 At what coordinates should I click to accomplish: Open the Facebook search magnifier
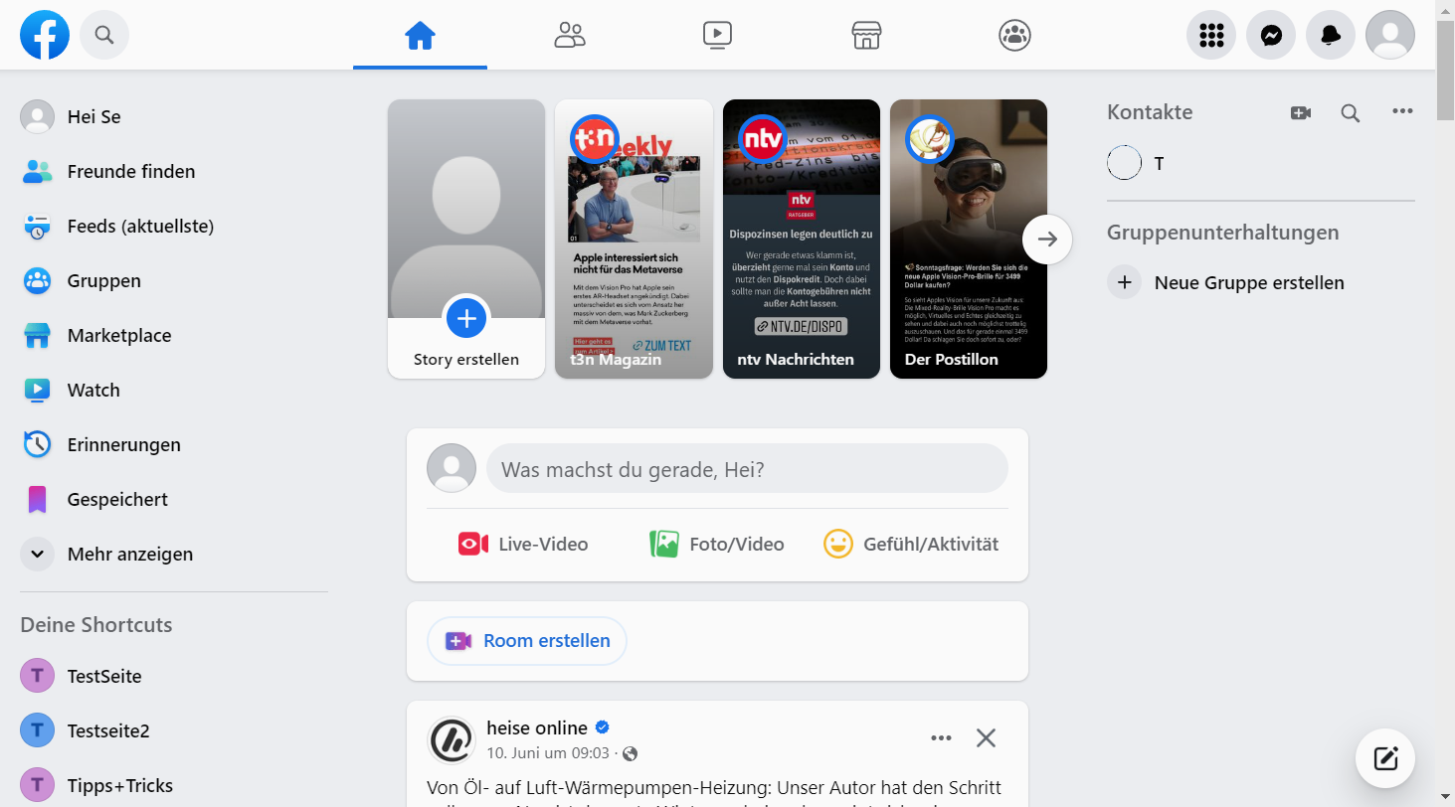[104, 35]
